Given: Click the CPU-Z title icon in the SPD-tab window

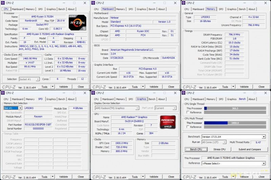Looking at the screenshot, I should tap(3, 93).
